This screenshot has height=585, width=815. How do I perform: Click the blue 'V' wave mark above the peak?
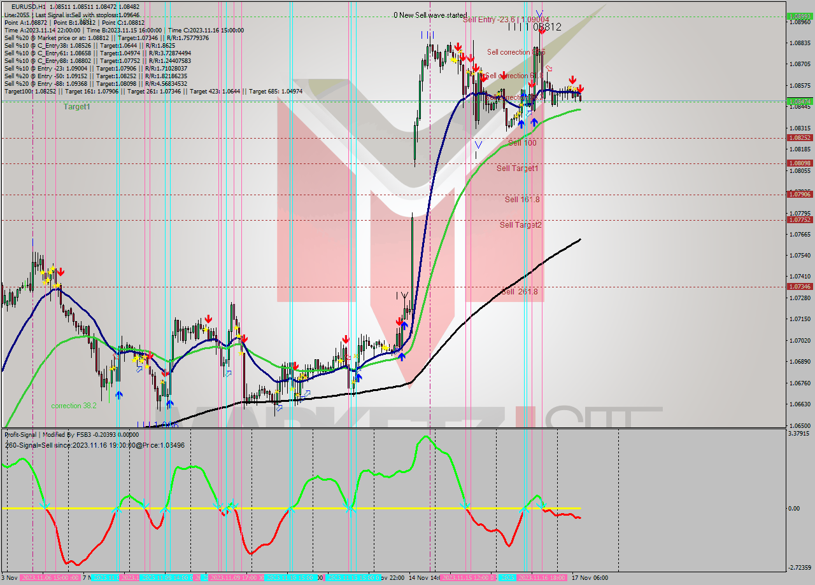tap(539, 13)
